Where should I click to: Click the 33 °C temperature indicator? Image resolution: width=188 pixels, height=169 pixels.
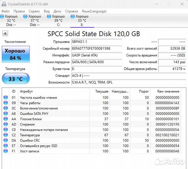(16, 79)
